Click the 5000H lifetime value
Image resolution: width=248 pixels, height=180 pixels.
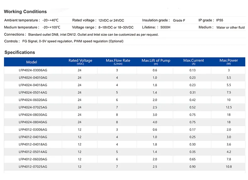[165, 27]
